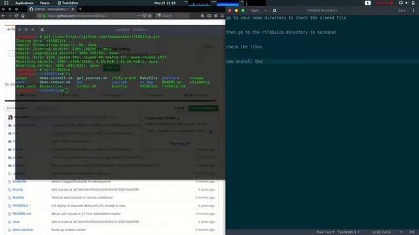Screen dimensions: 419x235
Task: Open the Plain Text language dropdown
Action: click(x=325, y=232)
